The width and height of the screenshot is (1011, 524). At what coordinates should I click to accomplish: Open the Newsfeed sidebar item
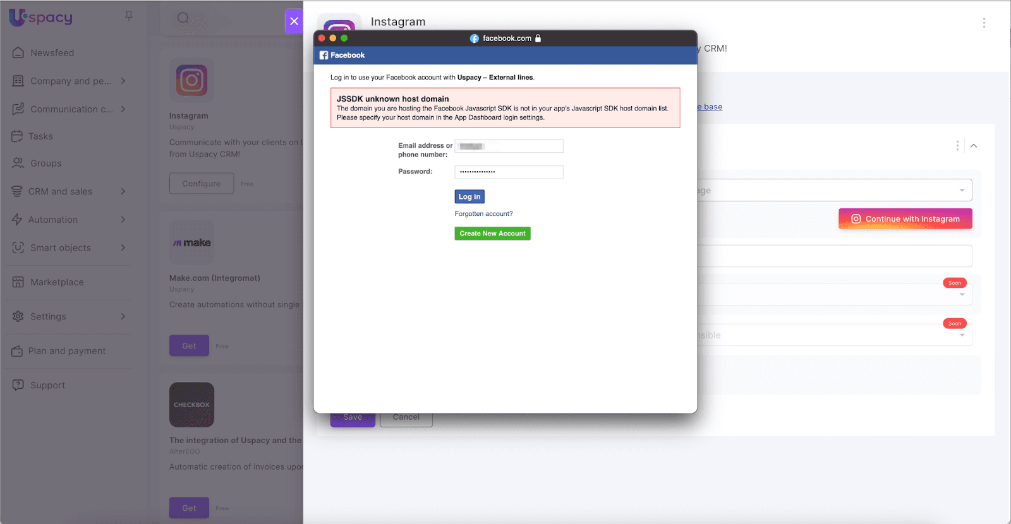pyautogui.click(x=52, y=53)
